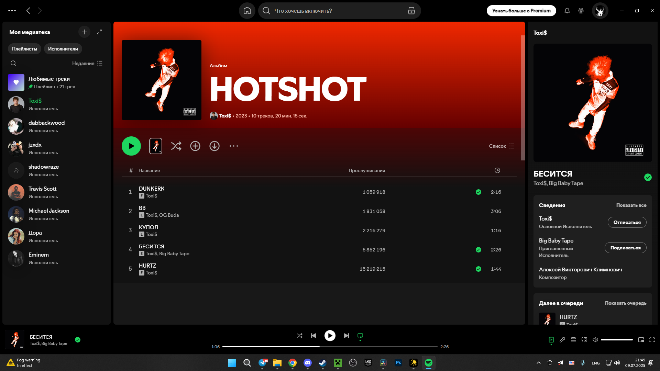Toggle saved check on БЕСИТСЯ track row
The height and width of the screenshot is (371, 660).
478,250
